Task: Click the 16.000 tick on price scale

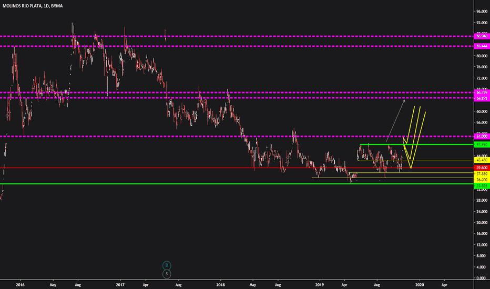Action: 482,234
